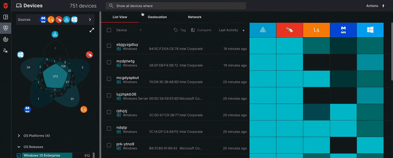Viewport: 393px width, 158px height.
Task: Click the orange Lansweeper column header
Action: click(317, 30)
